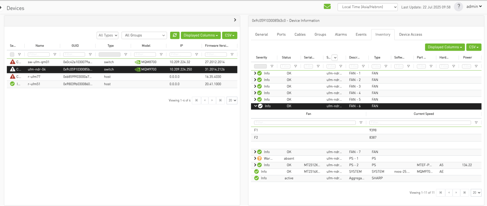Go to next page in devices table
Viewport: 487px width, 206px height.
point(212,100)
